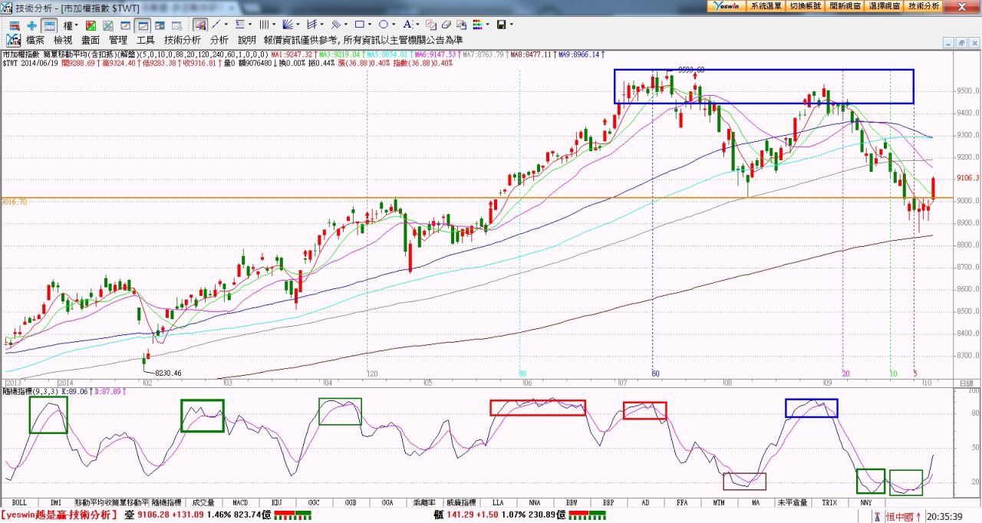Click the vertical parallel lines tool icon
Screen dimensions: 982x523
[263, 25]
